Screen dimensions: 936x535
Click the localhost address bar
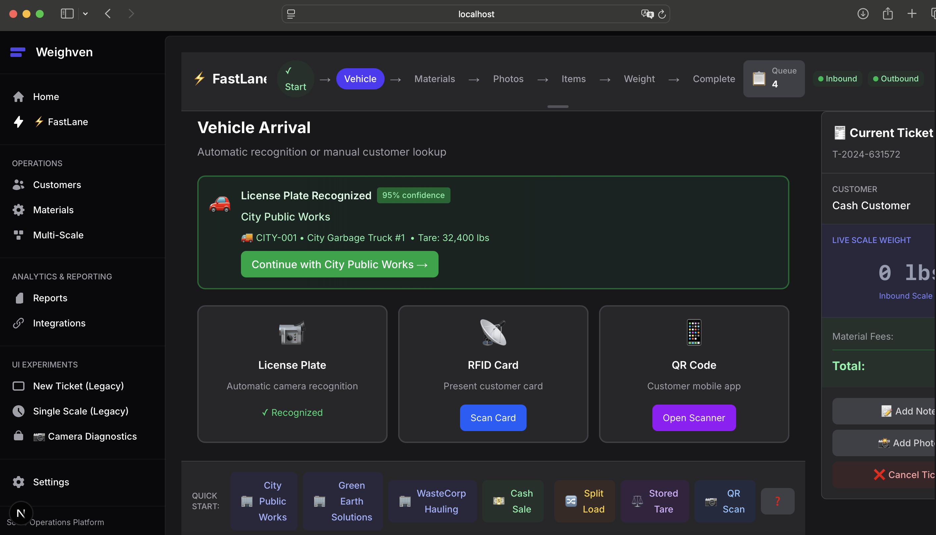click(476, 14)
